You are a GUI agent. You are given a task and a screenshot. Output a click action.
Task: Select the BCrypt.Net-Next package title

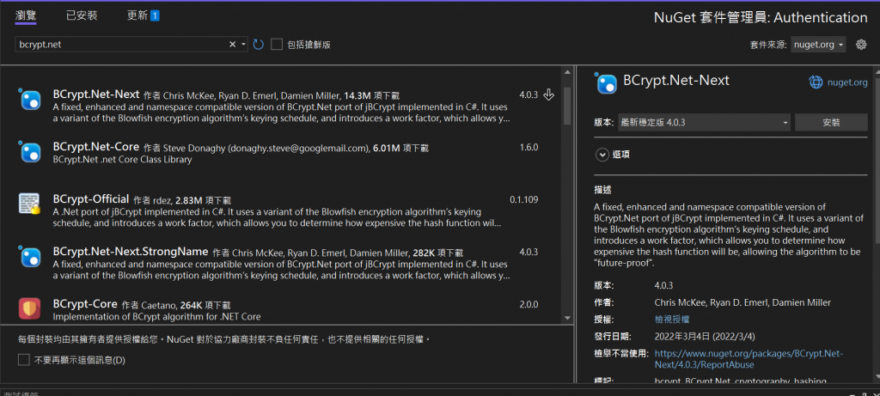click(x=96, y=94)
